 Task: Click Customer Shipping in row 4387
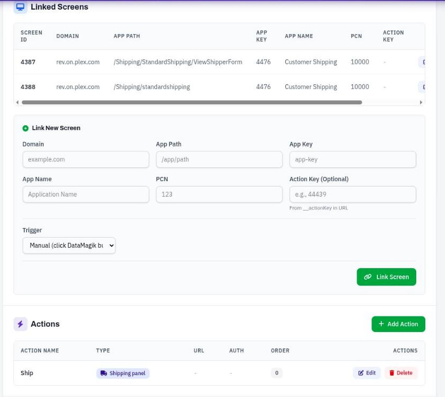pos(311,62)
